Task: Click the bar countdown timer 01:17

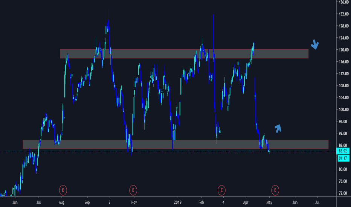Action: point(343,158)
